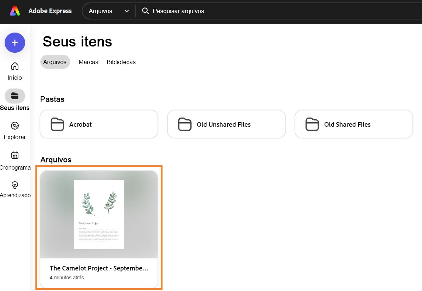422x291 pixels.
Task: Switch to the Bibliotecas tab
Action: point(121,62)
